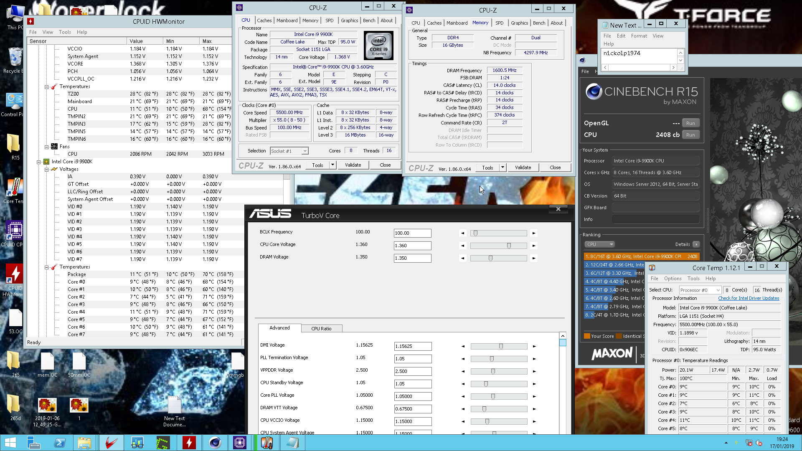This screenshot has width=802, height=451.
Task: Open SPD tab in the CPU-Z Memory window
Action: click(499, 23)
